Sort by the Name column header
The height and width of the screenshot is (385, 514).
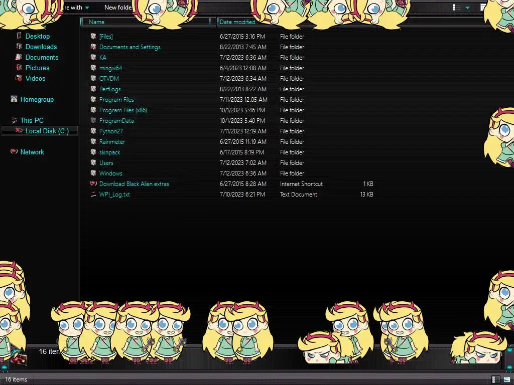coord(145,22)
